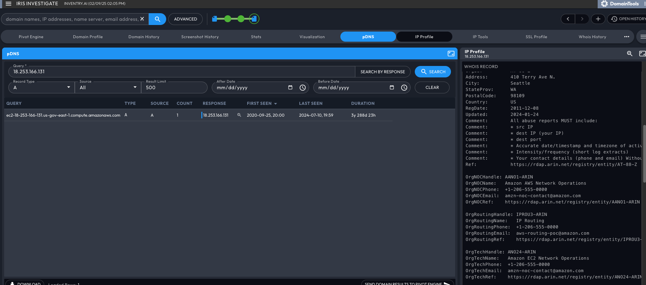Screen dimensions: 646x285
Task: Sort by TYPE column header
Action: click(x=130, y=103)
